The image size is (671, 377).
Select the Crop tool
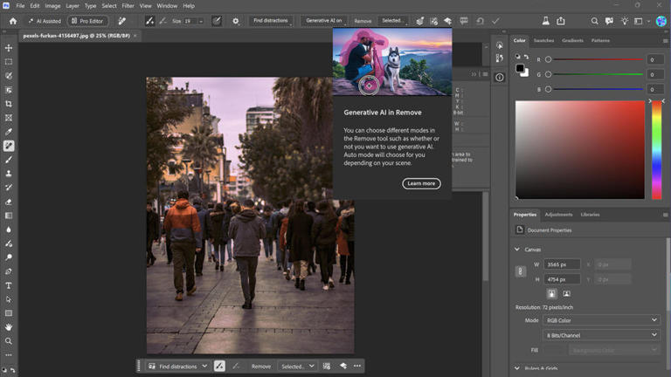[x=9, y=104]
